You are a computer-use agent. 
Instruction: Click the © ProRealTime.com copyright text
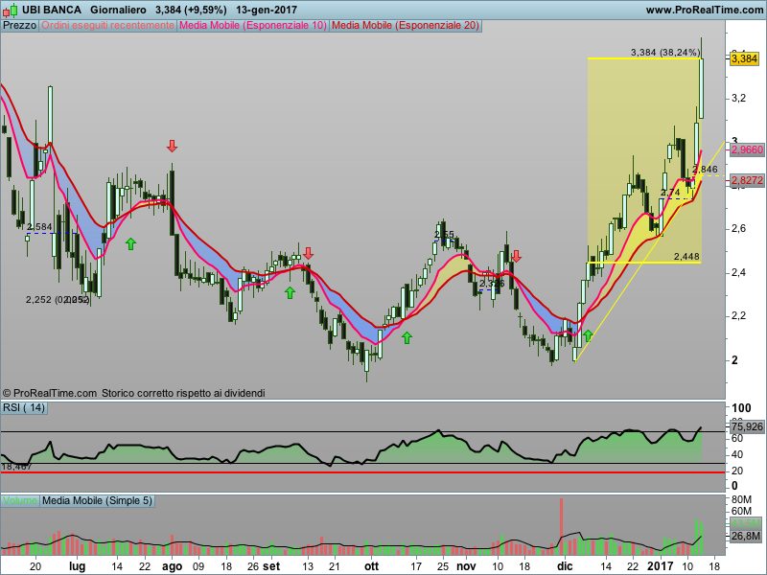[x=50, y=393]
